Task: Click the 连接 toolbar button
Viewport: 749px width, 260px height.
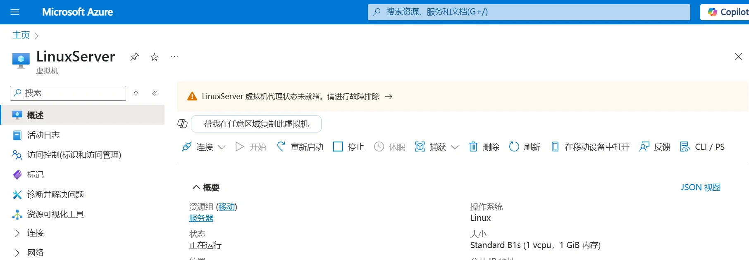Action: pyautogui.click(x=197, y=147)
